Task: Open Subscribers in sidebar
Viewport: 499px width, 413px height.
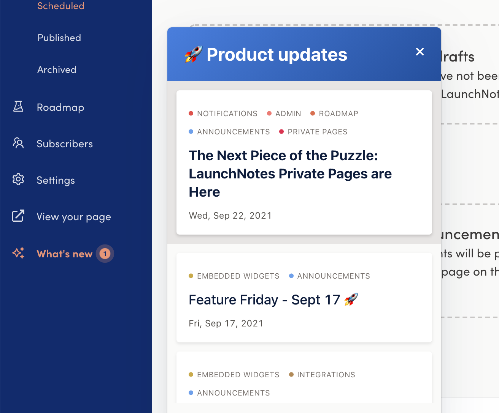Action: point(65,144)
